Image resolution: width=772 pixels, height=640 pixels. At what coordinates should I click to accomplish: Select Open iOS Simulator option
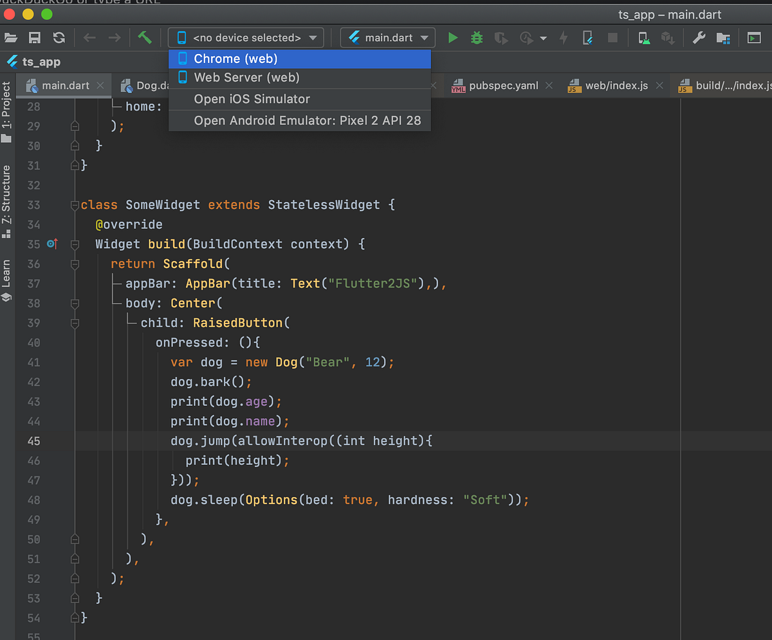tap(252, 99)
